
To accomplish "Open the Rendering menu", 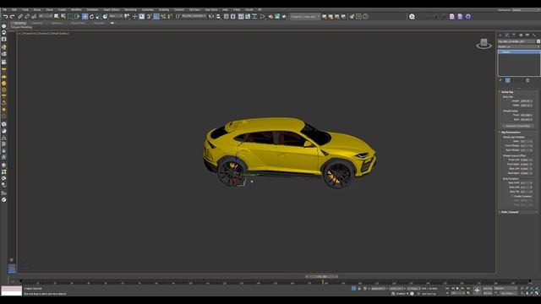I will click(130, 9).
